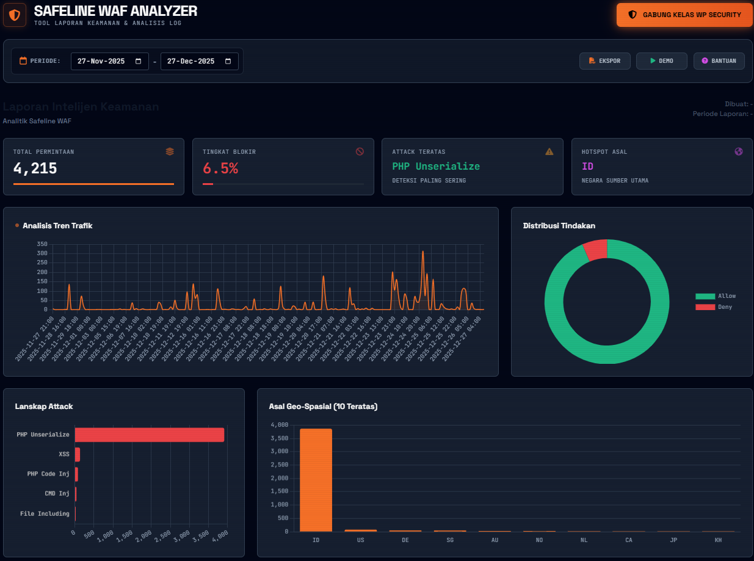
Task: Click the SG label in geo chart
Action: pos(450,541)
